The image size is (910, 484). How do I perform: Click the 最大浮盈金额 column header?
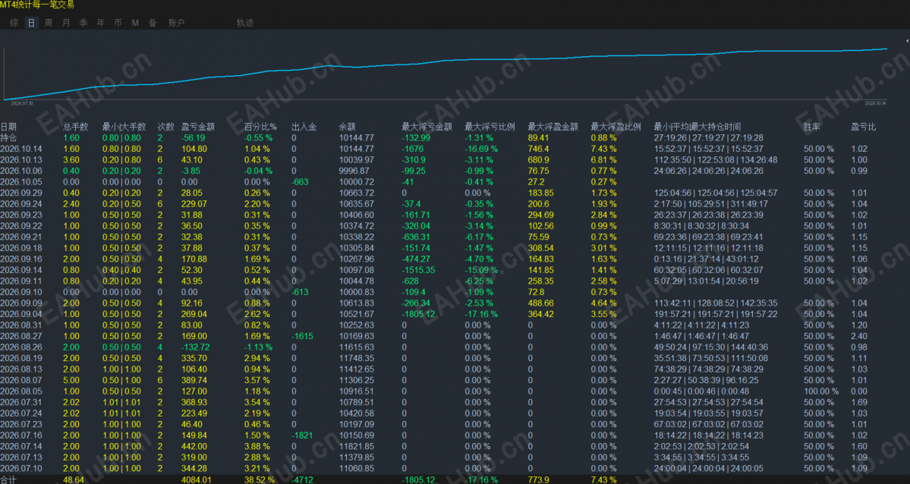553,127
